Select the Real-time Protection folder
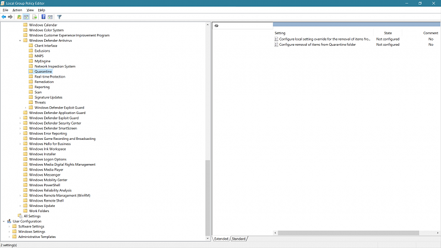The height and width of the screenshot is (248, 441). click(x=50, y=76)
